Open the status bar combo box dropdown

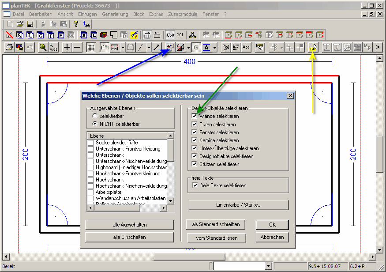[x=268, y=266]
